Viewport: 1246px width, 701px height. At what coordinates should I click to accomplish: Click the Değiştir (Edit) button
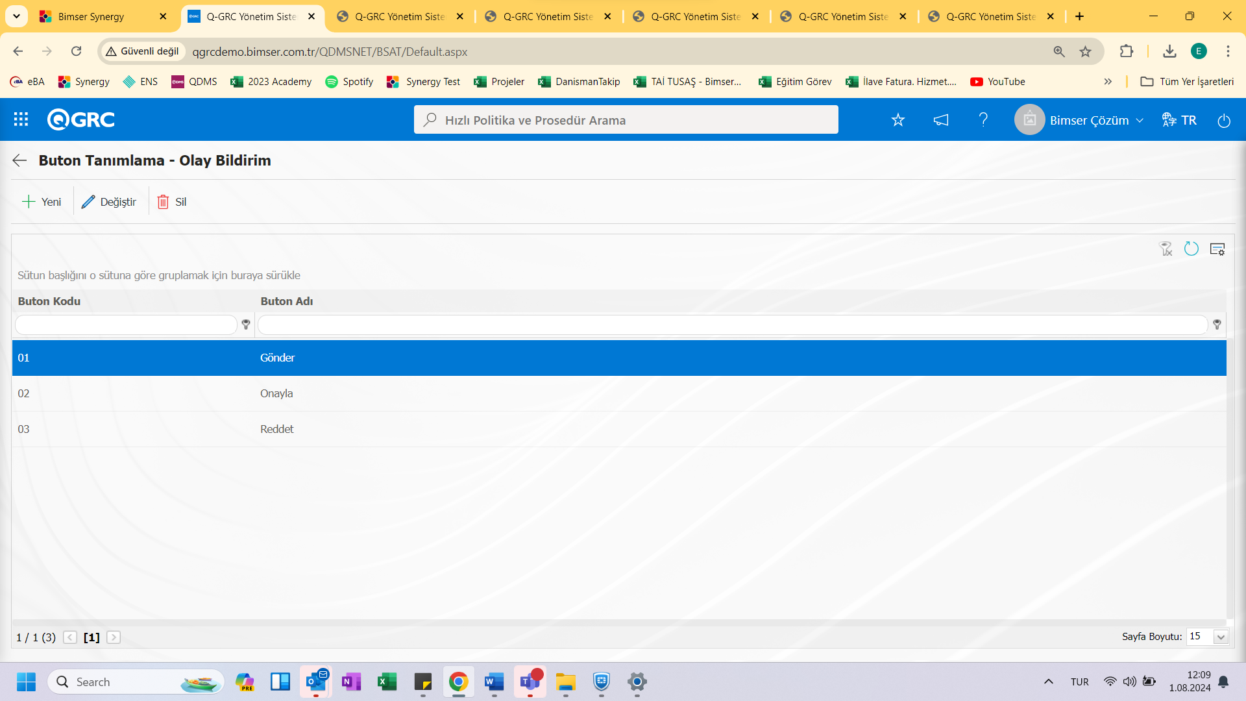(x=110, y=201)
